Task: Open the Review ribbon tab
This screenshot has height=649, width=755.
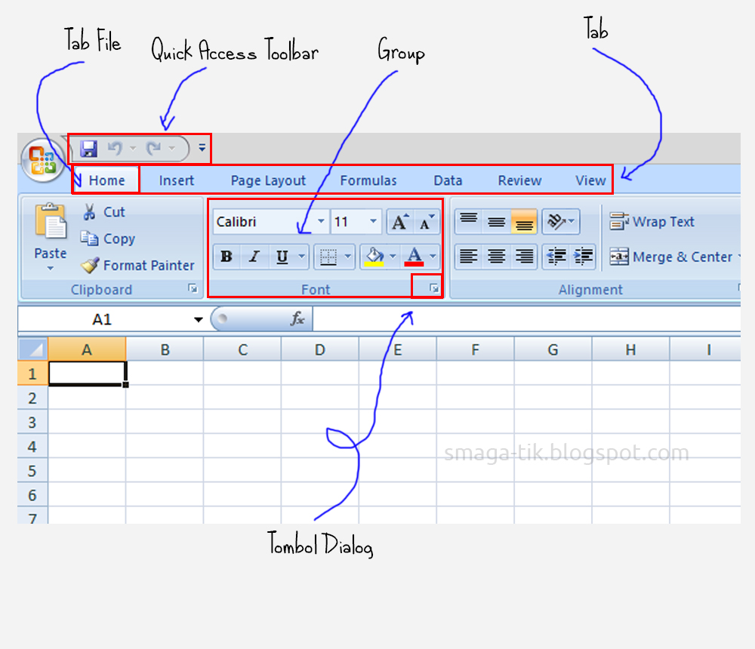Action: click(x=519, y=180)
